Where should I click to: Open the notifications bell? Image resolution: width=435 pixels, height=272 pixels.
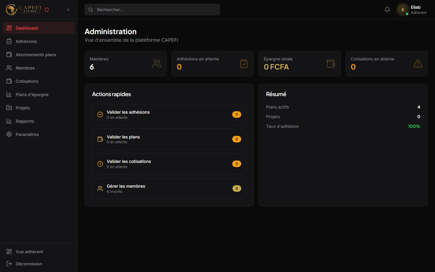387,10
